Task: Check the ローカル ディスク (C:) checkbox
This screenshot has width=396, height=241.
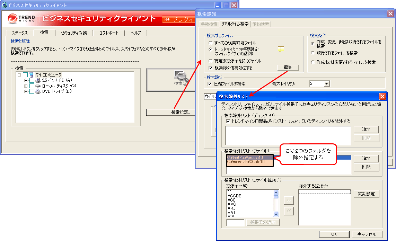Action: coord(32,86)
